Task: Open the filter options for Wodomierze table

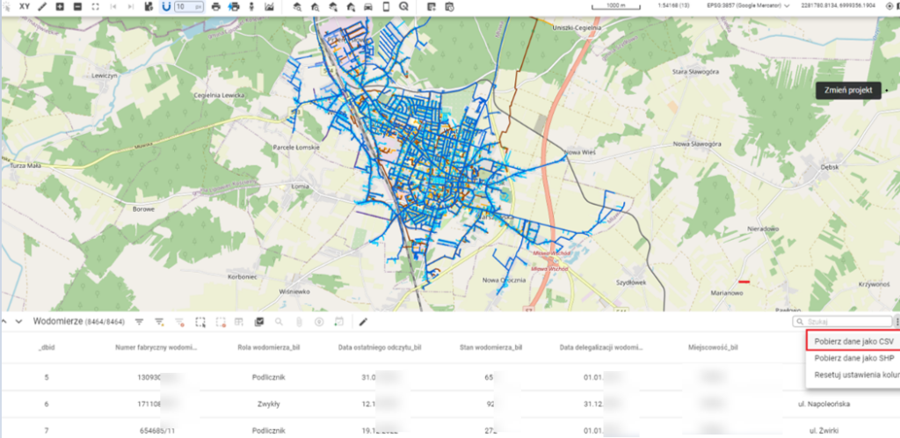Action: pos(139,322)
